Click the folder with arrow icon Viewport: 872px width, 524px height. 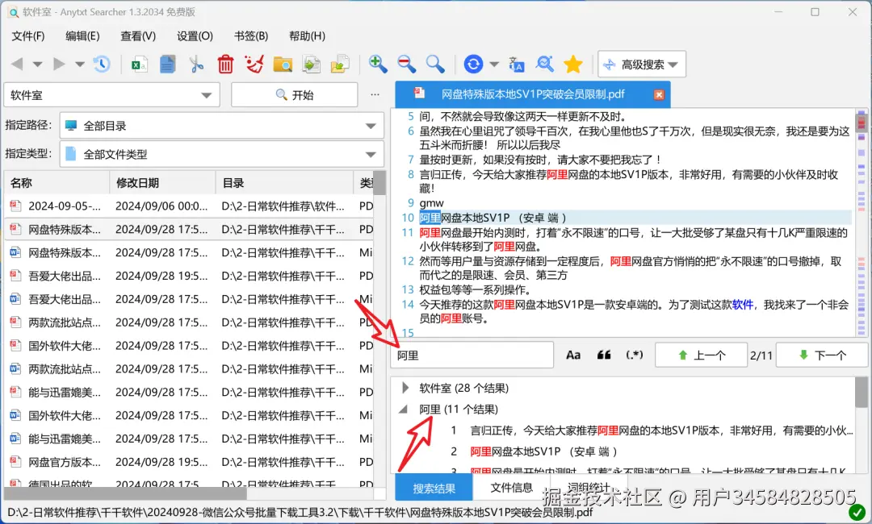(x=341, y=64)
